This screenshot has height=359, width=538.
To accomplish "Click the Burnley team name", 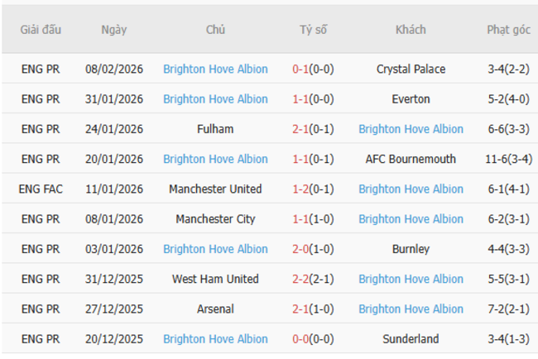I will (411, 249).
